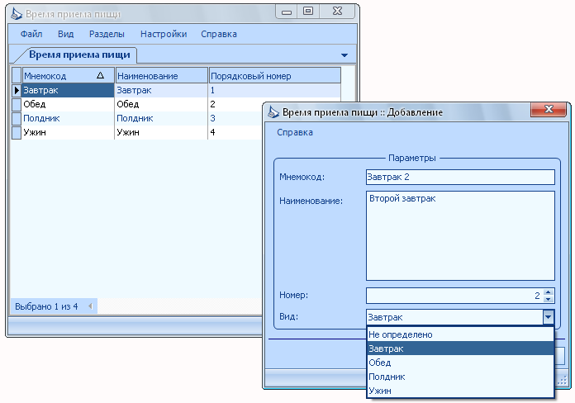The image size is (575, 403).
Task: Open the Файл menu
Action: coord(31,34)
